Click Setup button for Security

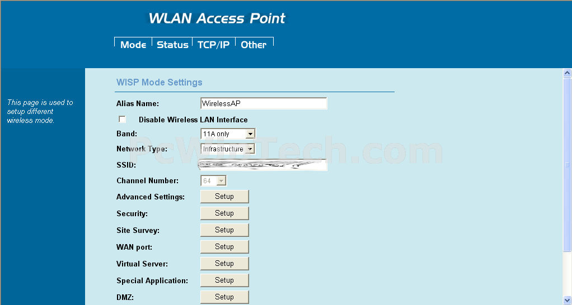click(224, 213)
